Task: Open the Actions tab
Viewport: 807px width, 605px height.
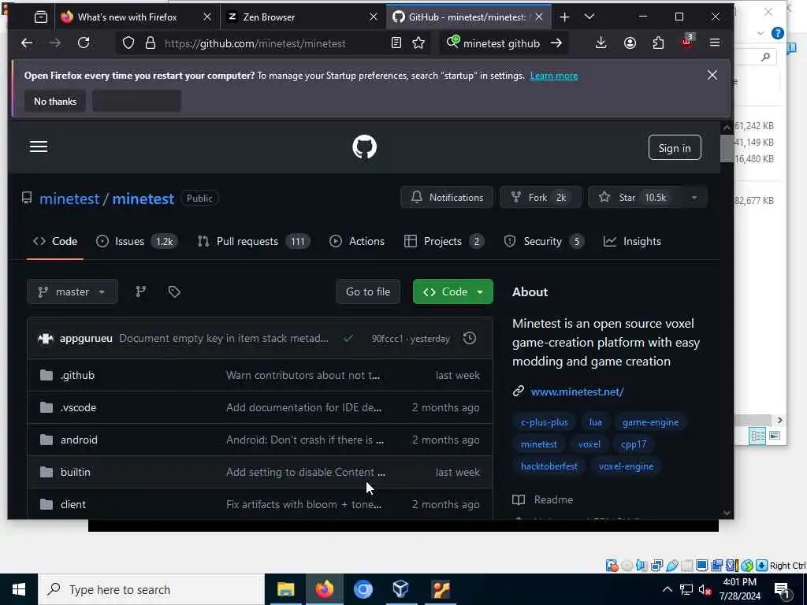Action: (357, 241)
